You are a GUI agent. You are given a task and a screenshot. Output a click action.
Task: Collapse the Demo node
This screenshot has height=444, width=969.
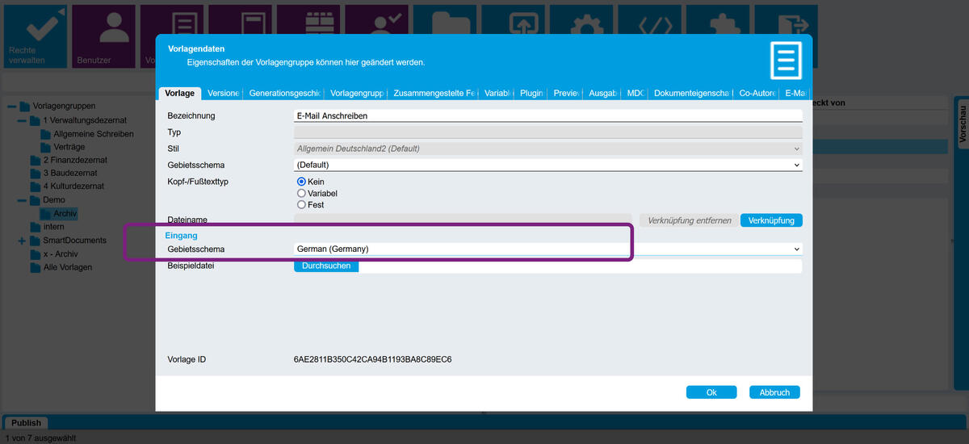click(x=22, y=199)
